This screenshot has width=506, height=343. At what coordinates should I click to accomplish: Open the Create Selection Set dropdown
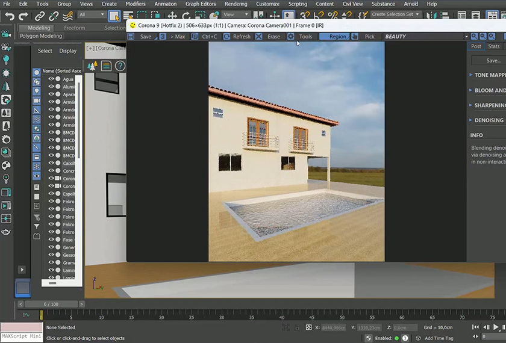(395, 14)
